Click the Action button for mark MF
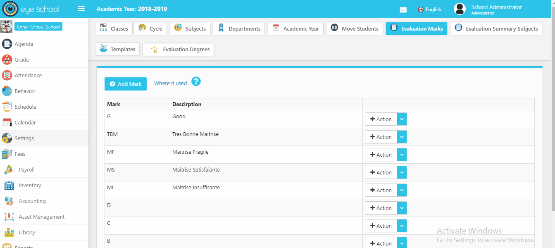The height and width of the screenshot is (248, 555). [381, 155]
